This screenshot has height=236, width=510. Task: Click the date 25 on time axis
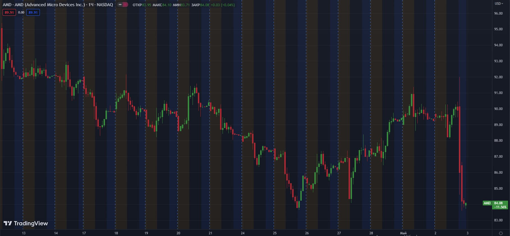[275, 233]
